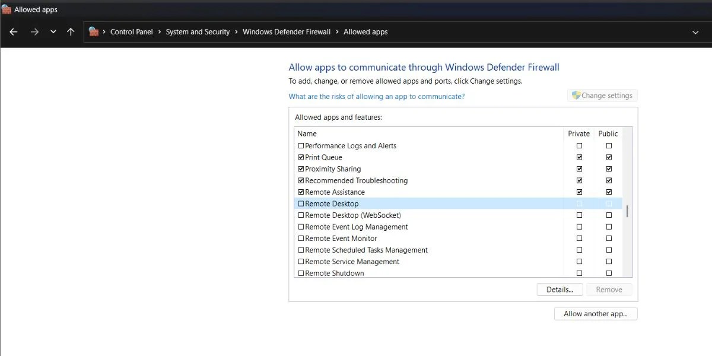Click the Change settings button
This screenshot has width=712, height=356.
tap(602, 95)
